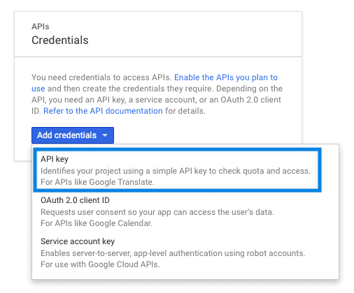
Task: Click the 'for details.' text after documentation link
Action: (x=185, y=111)
